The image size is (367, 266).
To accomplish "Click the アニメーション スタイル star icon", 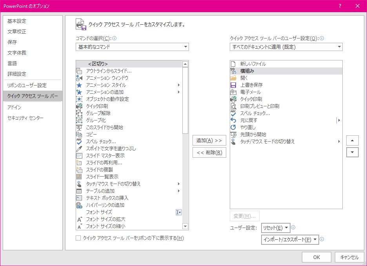I will coord(79,85).
